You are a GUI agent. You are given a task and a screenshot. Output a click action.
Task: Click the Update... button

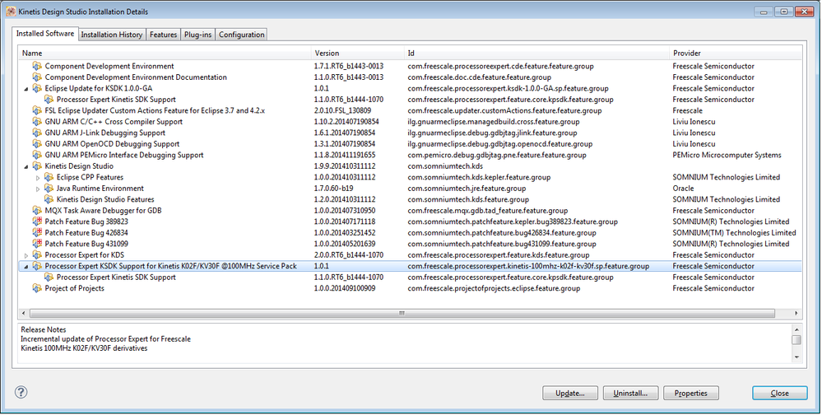click(x=570, y=393)
